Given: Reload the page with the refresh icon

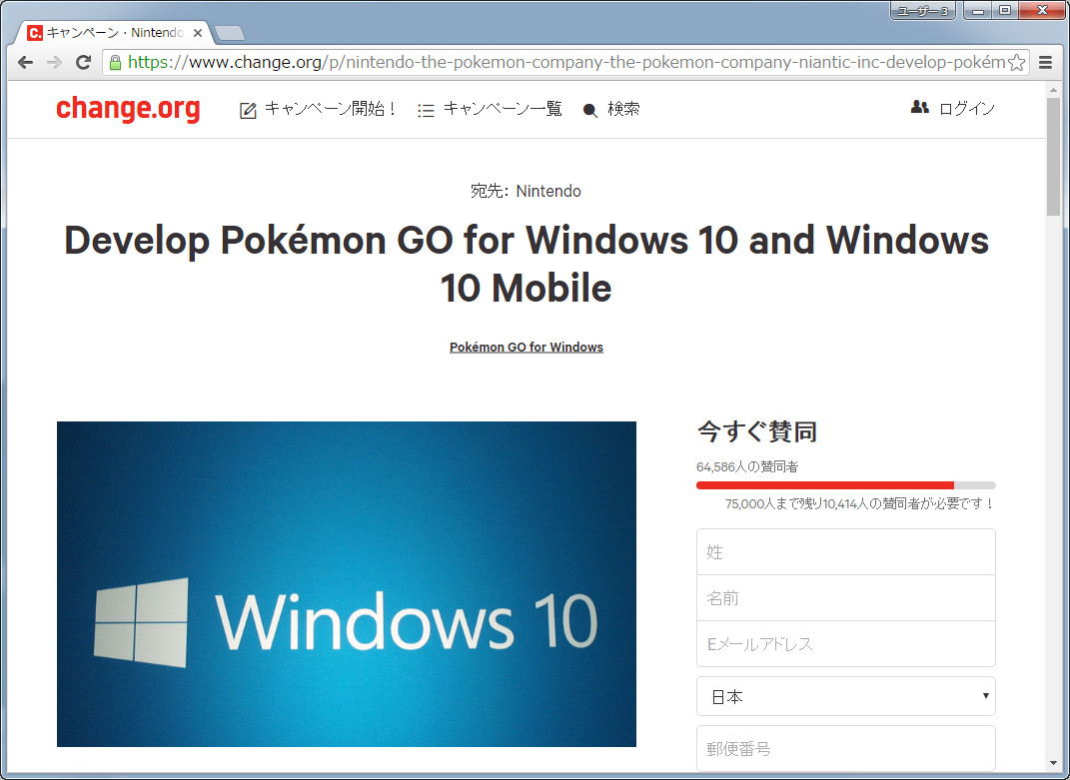Looking at the screenshot, I should click(83, 63).
